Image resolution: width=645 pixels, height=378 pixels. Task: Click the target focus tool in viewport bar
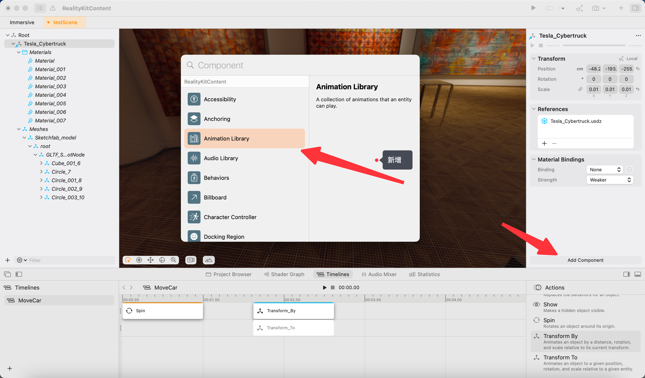[x=139, y=260]
